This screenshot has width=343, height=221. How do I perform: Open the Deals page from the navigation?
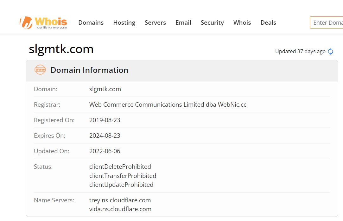tap(268, 22)
